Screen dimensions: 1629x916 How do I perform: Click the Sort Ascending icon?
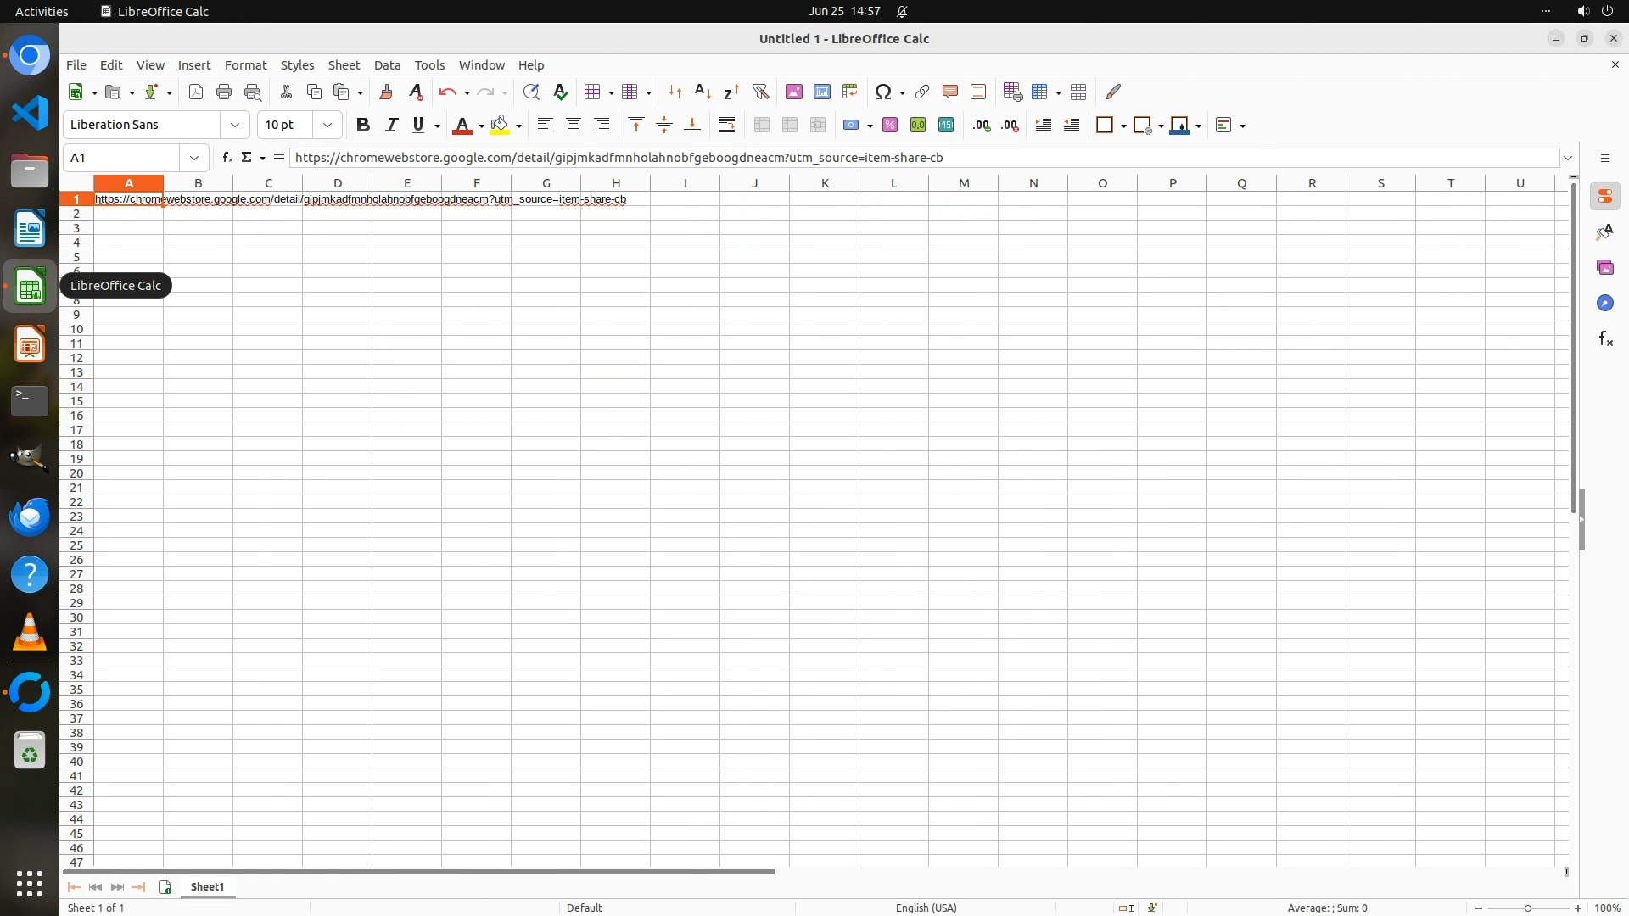(703, 92)
